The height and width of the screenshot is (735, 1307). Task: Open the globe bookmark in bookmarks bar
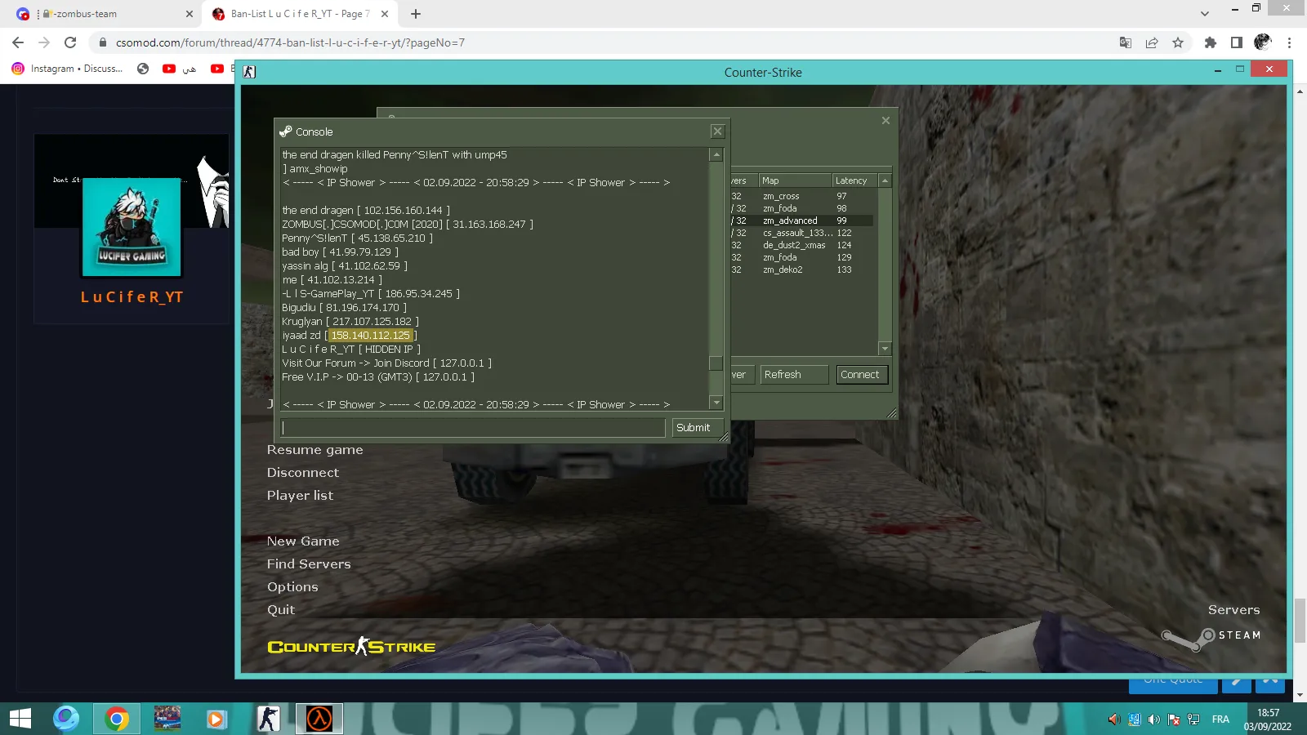tap(143, 69)
